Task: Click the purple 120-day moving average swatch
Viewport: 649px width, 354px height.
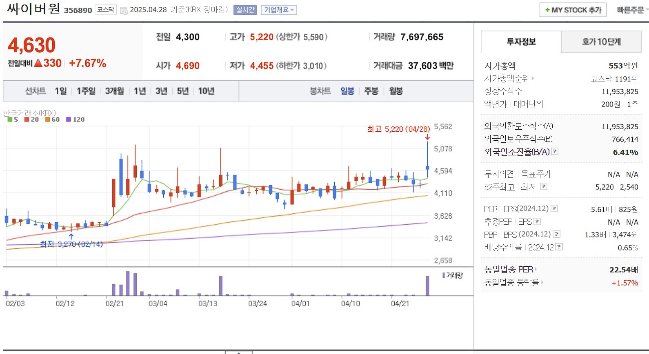Action: (x=69, y=119)
